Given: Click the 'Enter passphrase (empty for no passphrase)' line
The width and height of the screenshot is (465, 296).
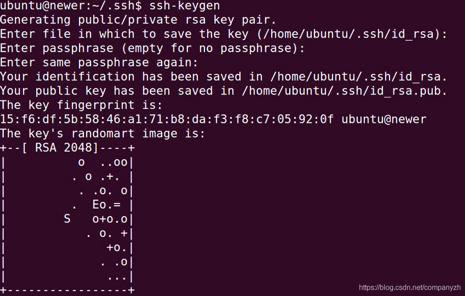Looking at the screenshot, I should pyautogui.click(x=152, y=48).
